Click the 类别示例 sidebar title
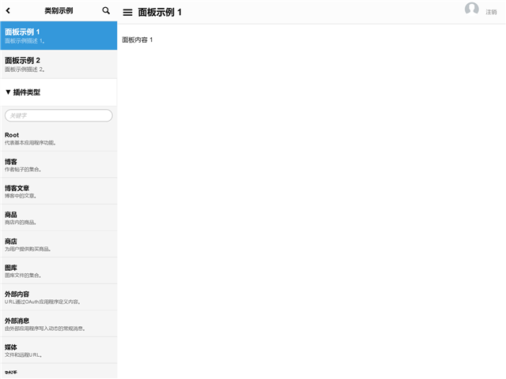This screenshot has width=506, height=379. point(59,11)
